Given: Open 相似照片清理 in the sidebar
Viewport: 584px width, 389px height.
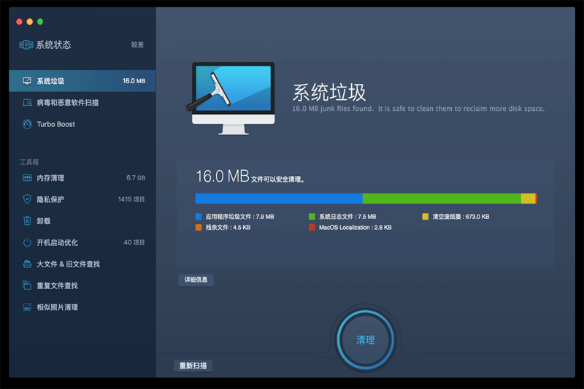Looking at the screenshot, I should (x=57, y=307).
